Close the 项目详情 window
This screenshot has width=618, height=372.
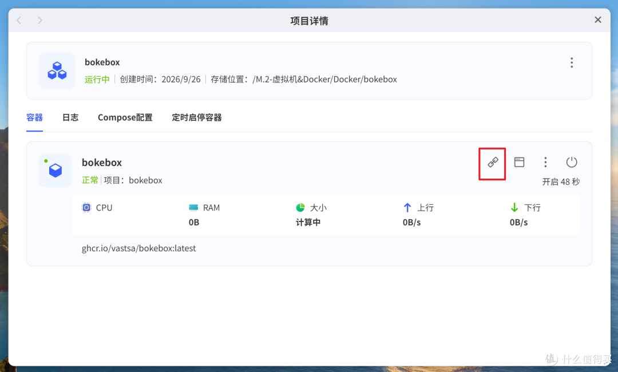[x=598, y=19]
